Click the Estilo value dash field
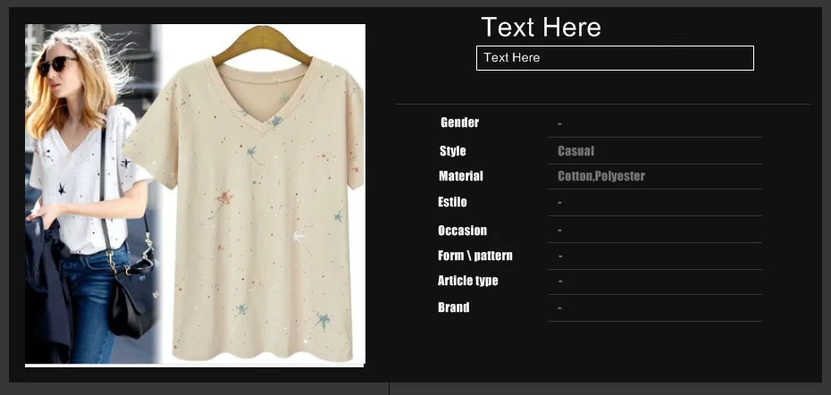The height and width of the screenshot is (395, 831). pos(654,203)
